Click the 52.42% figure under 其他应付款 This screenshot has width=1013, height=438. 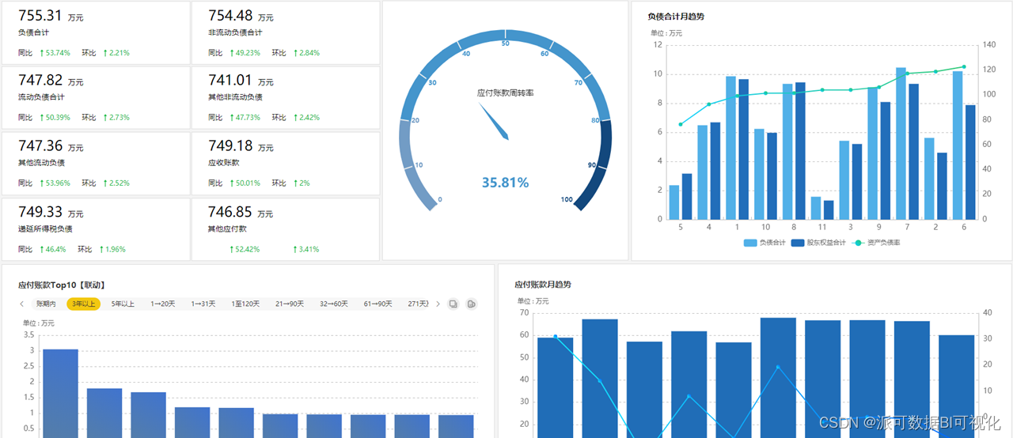[248, 249]
